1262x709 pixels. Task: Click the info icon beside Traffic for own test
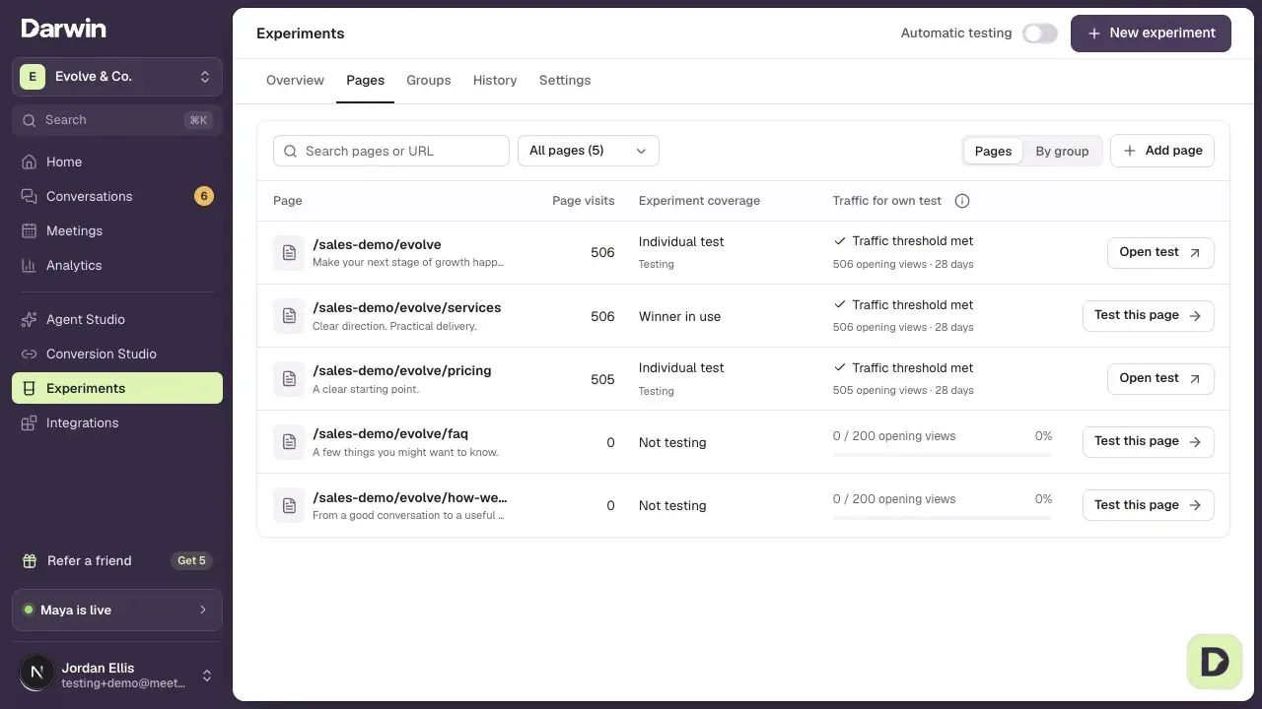click(x=962, y=201)
